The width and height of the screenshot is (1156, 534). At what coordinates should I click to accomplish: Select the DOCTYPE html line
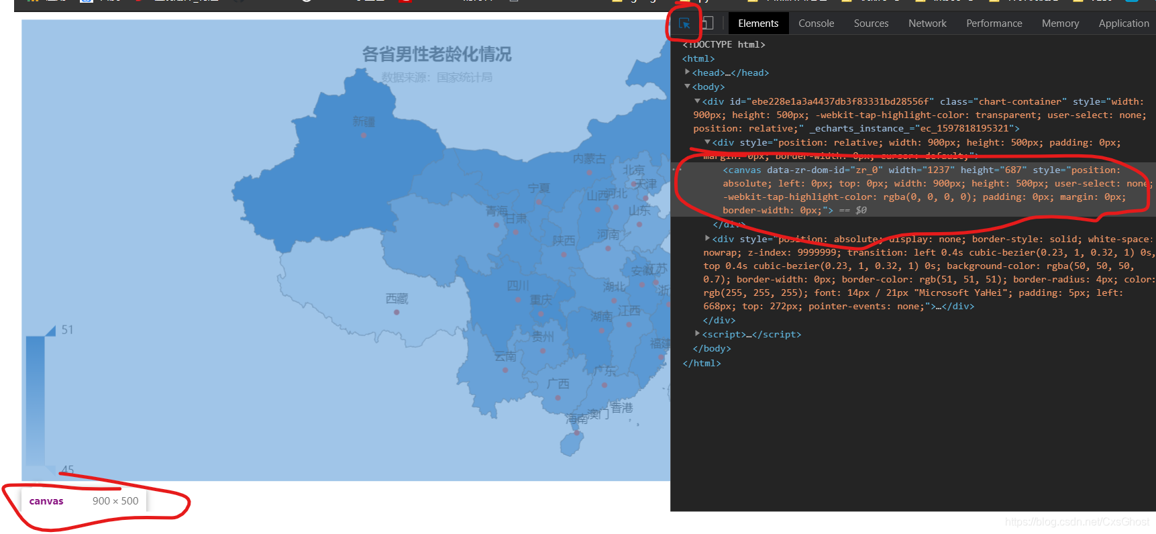pyautogui.click(x=723, y=44)
